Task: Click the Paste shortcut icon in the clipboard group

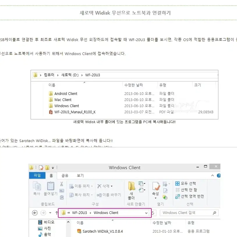Action: [x=62, y=197]
